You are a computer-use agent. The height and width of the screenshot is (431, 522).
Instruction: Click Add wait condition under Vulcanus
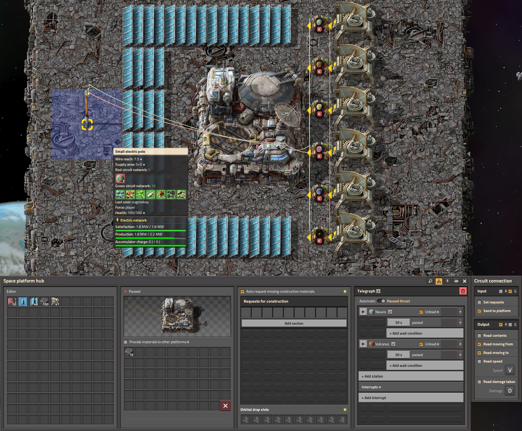[425, 365]
